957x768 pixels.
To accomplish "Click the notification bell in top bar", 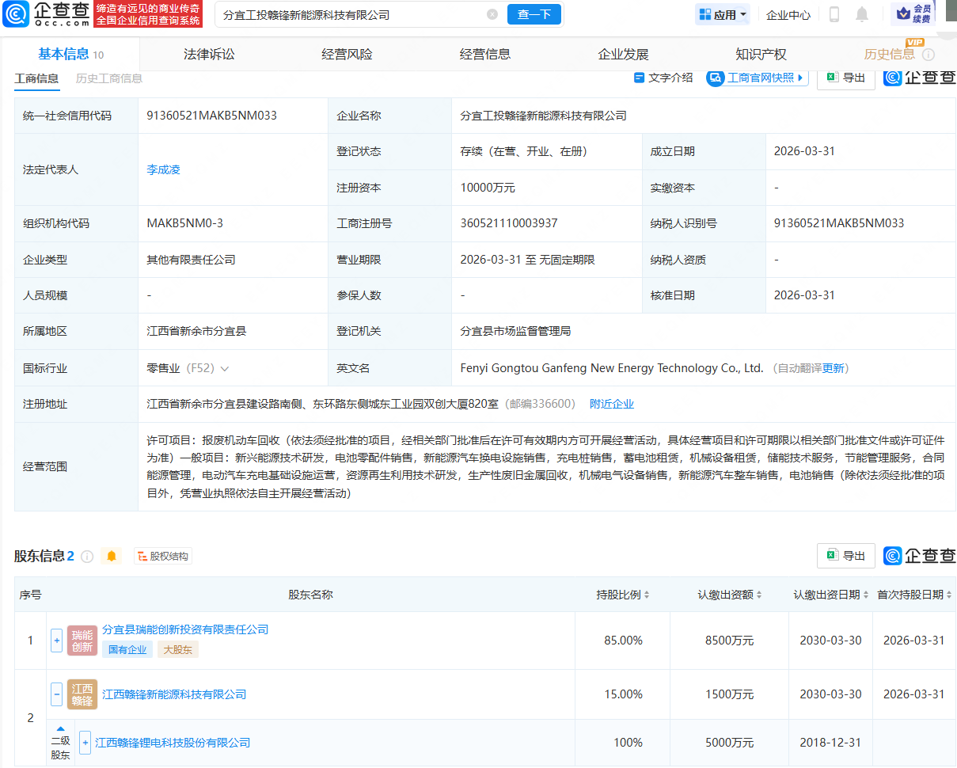I will pos(862,13).
